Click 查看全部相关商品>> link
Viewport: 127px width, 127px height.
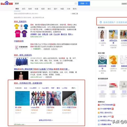(46, 120)
